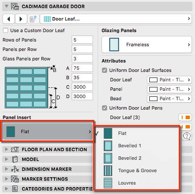
Task: Click the Model door icon
Action: click(x=15, y=159)
